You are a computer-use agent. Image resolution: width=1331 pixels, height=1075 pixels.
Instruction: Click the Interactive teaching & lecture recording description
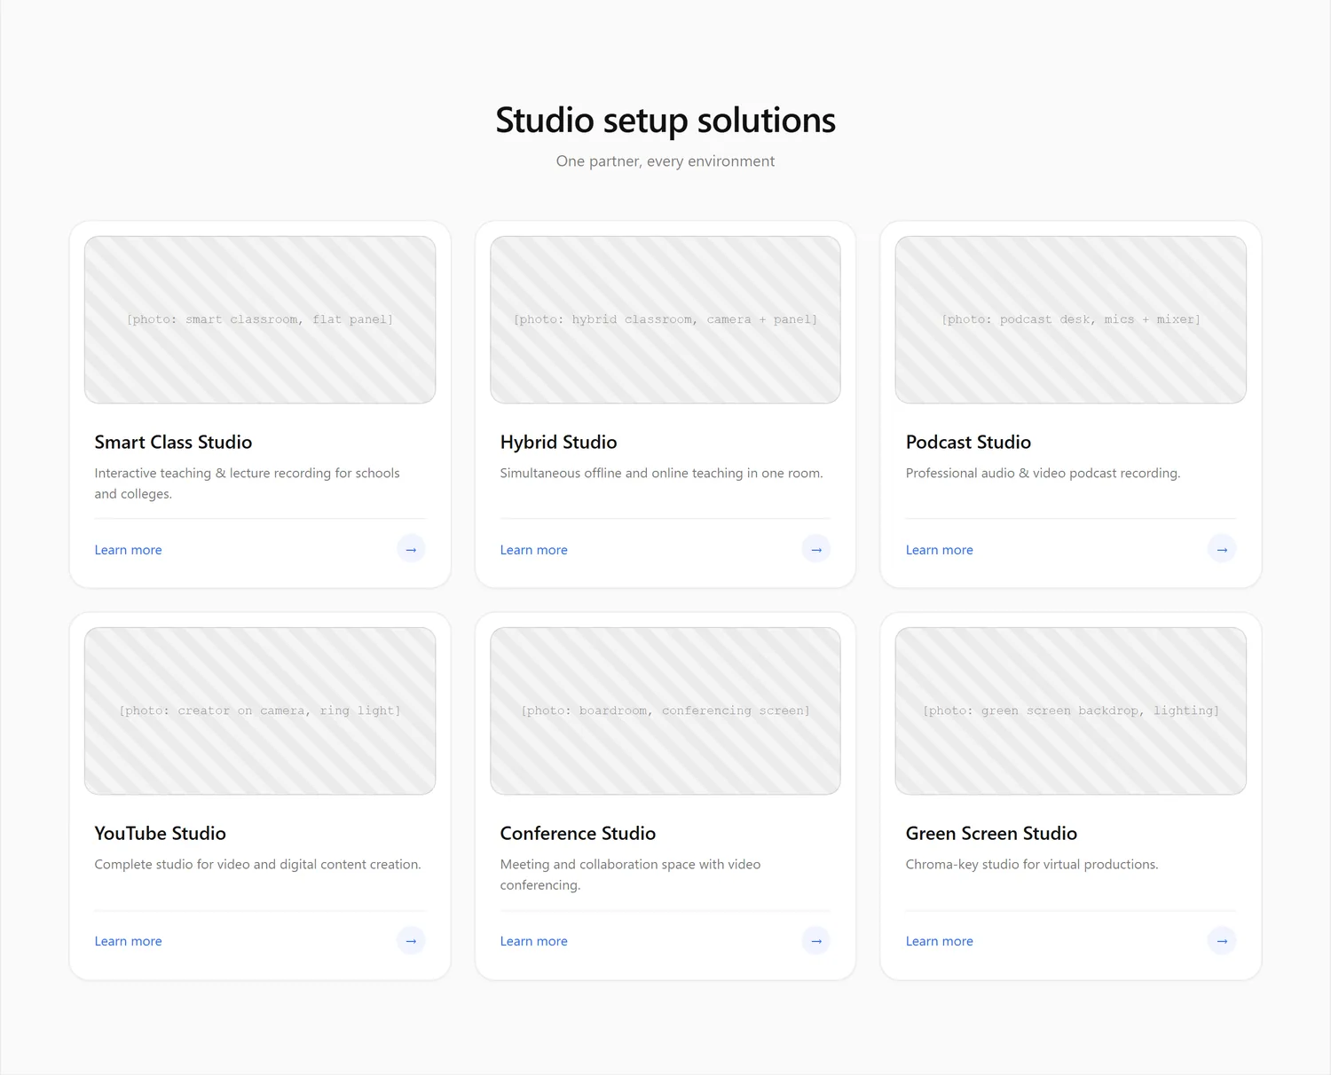(248, 483)
